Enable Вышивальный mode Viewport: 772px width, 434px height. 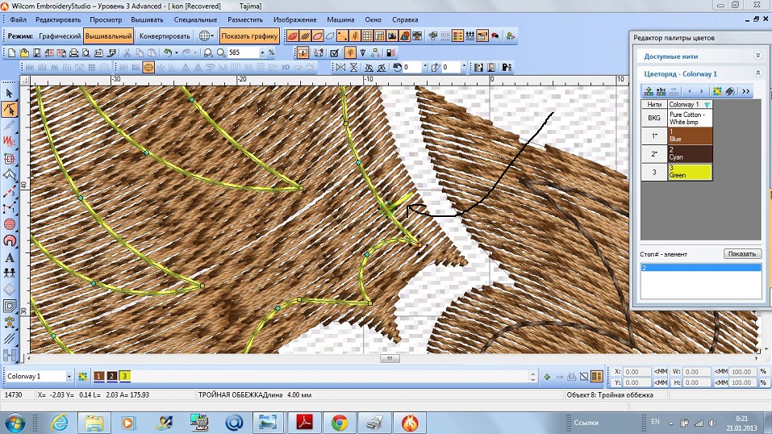tap(108, 35)
